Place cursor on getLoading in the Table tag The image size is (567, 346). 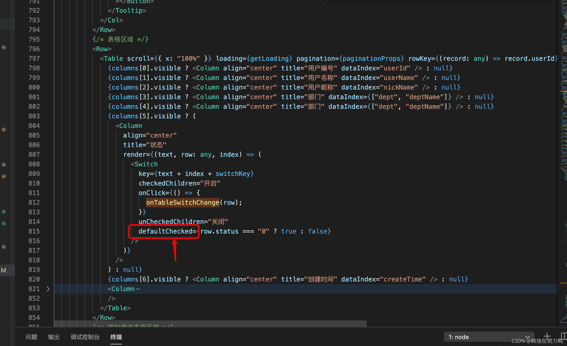click(x=269, y=59)
